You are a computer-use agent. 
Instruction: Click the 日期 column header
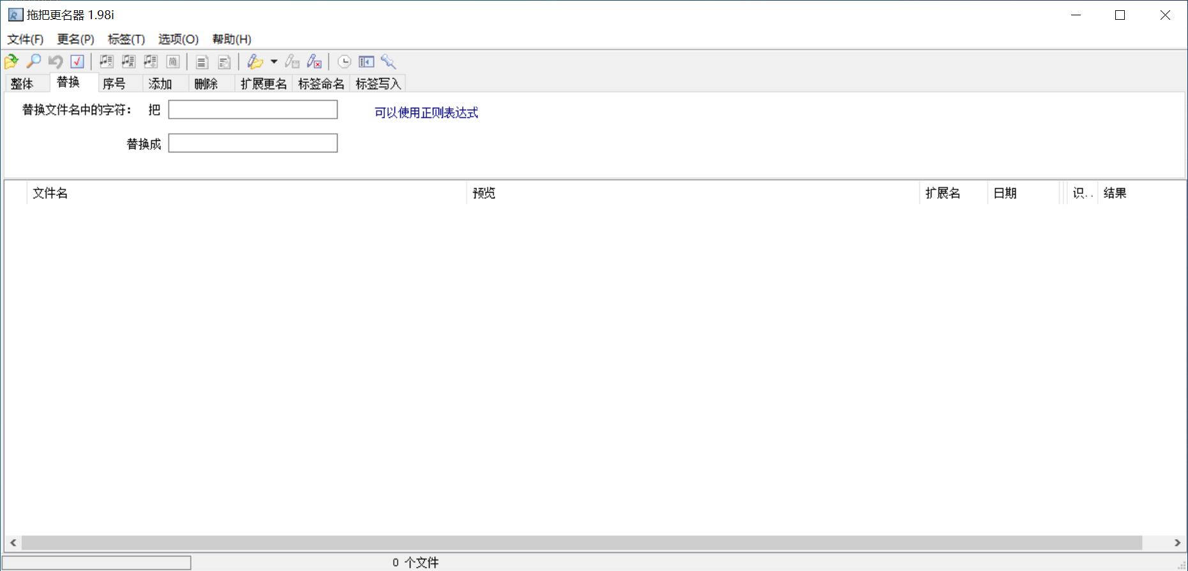(1024, 193)
